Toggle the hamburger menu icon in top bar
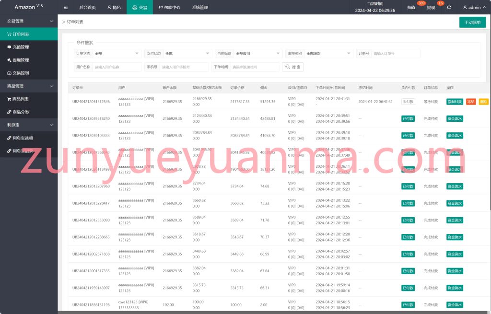 (x=66, y=7)
